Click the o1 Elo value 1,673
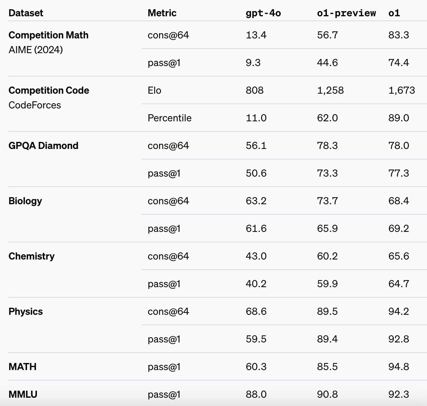Viewport: 427px width, 406px height. coord(402,90)
